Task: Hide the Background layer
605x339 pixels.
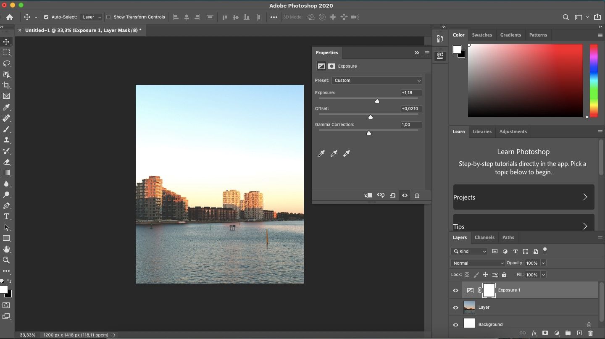Action: [455, 324]
